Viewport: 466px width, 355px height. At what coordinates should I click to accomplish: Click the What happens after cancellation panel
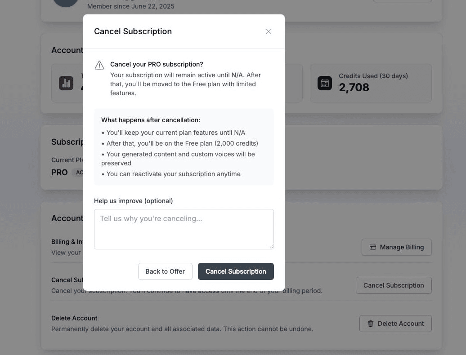(184, 146)
